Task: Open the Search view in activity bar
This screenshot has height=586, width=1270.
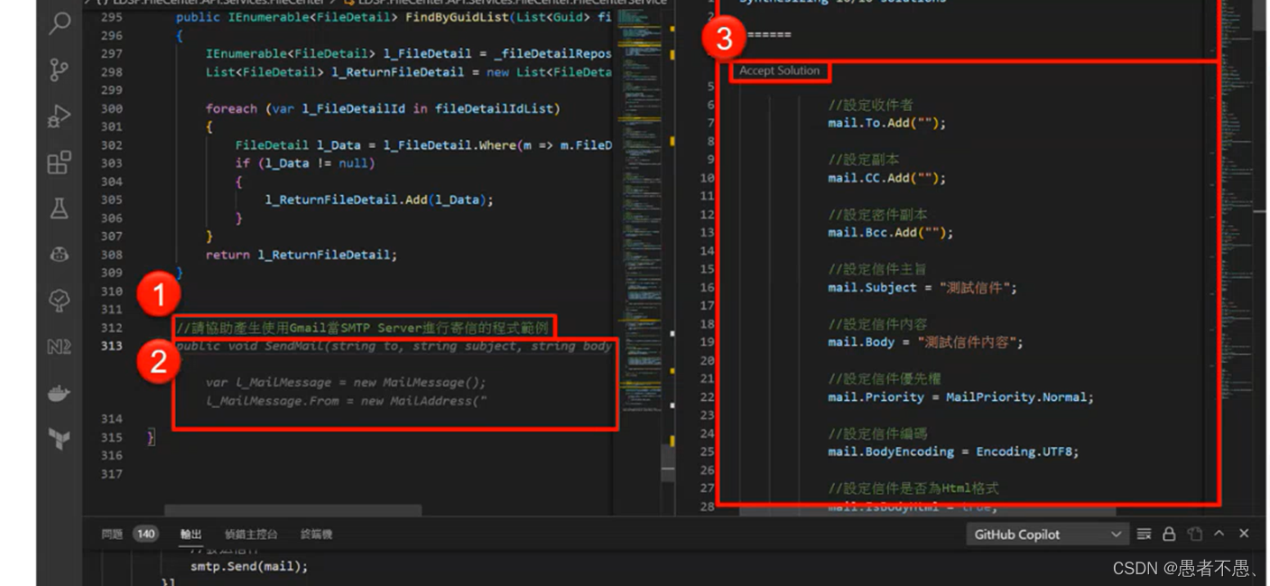Action: [x=60, y=23]
